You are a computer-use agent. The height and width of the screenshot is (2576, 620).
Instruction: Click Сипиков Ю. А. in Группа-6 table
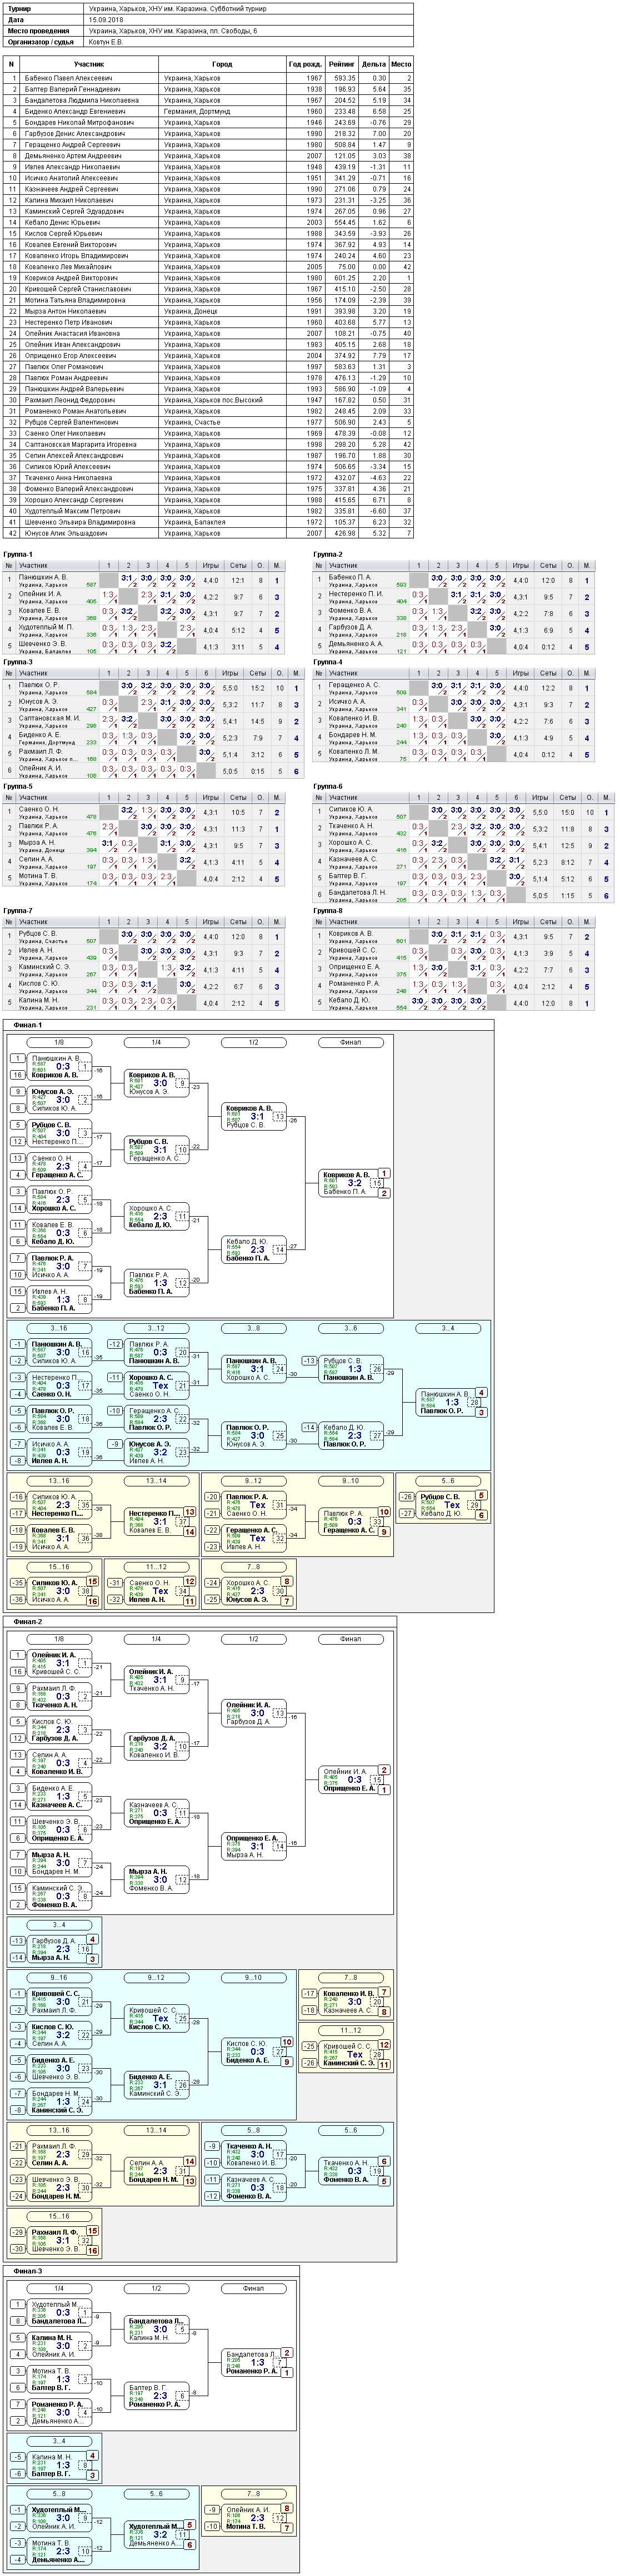click(351, 809)
